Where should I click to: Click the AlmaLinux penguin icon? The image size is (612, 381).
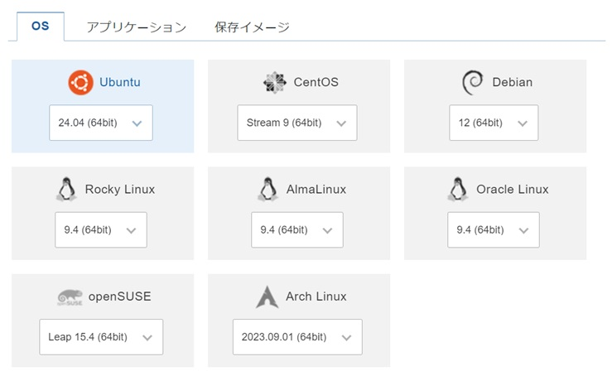(267, 190)
